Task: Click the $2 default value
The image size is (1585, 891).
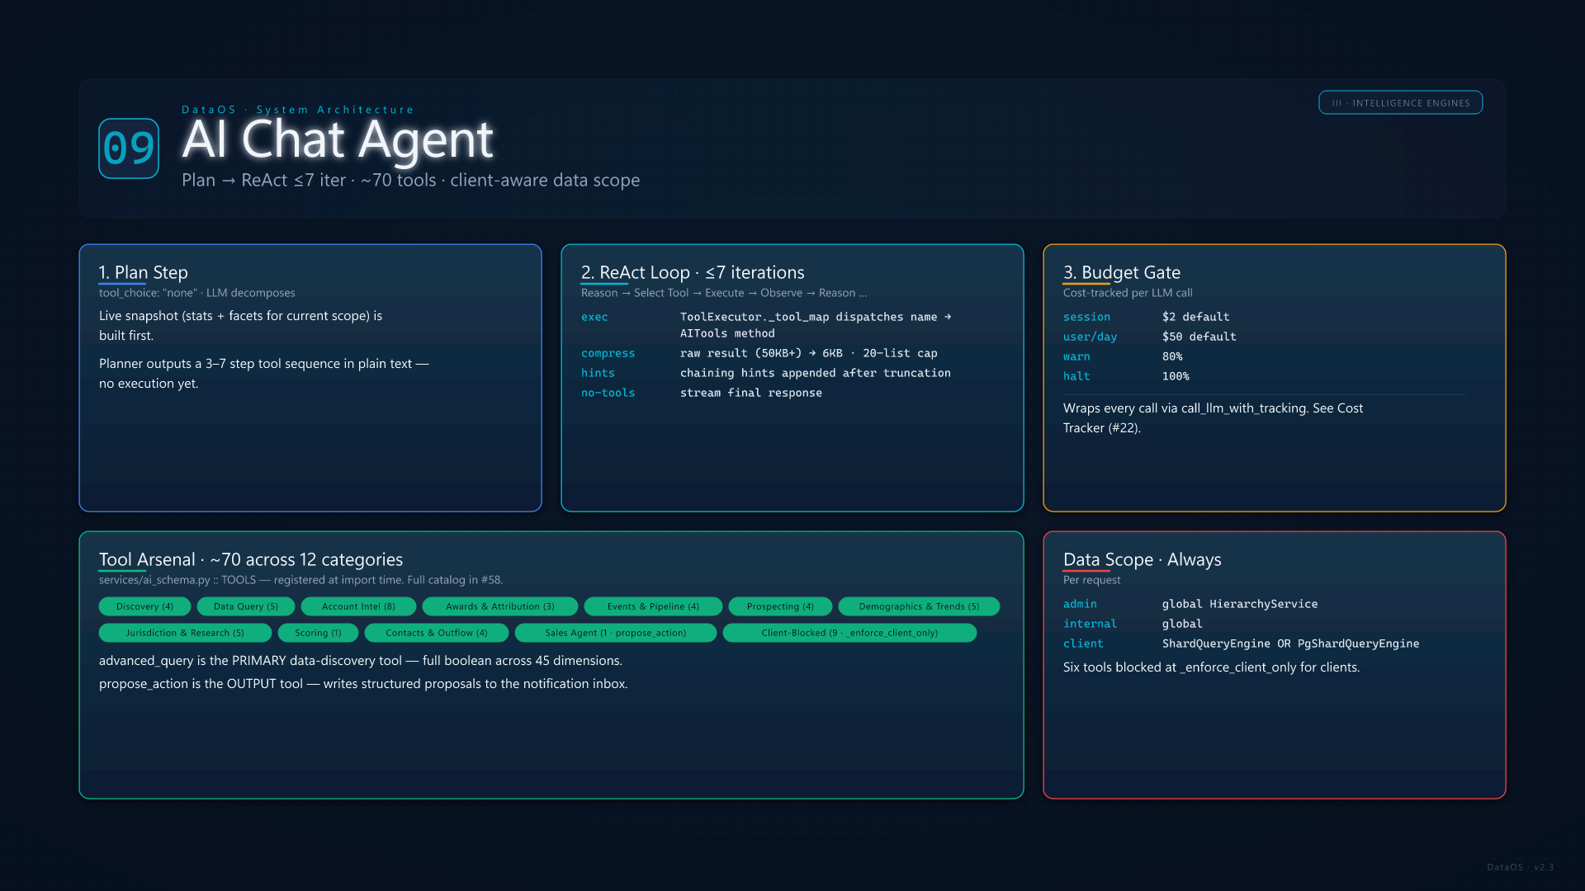Action: click(1196, 317)
